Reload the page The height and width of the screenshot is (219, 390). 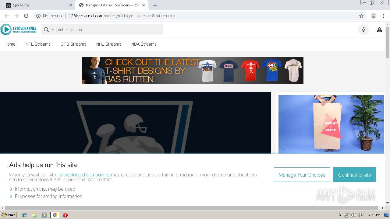[26, 16]
